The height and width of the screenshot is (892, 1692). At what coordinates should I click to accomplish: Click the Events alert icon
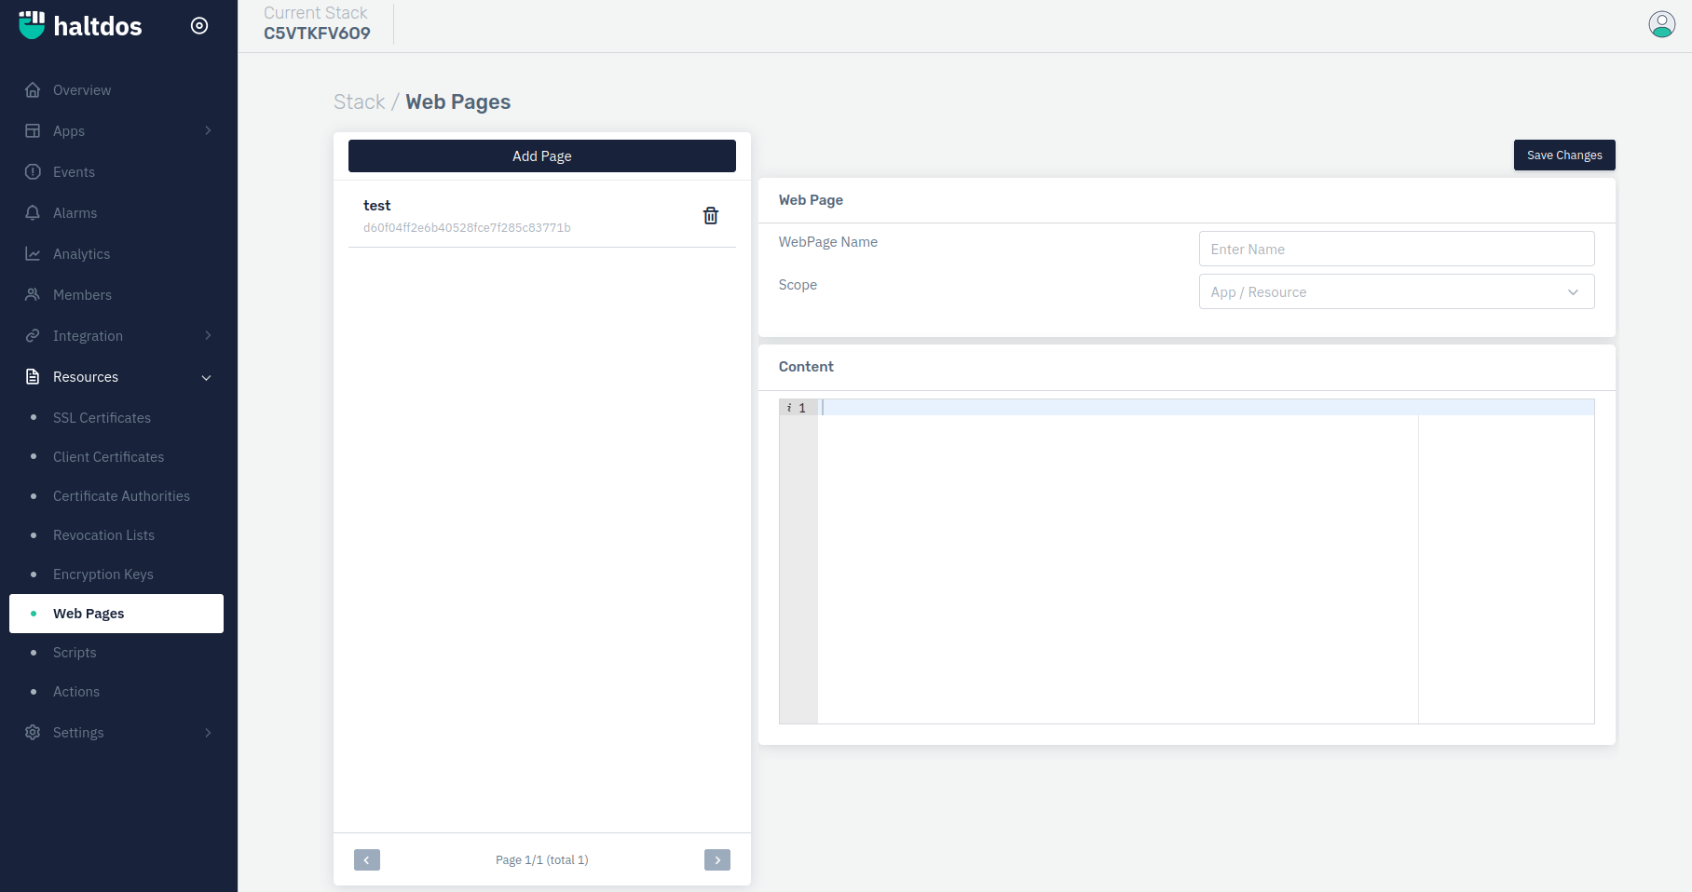[33, 171]
